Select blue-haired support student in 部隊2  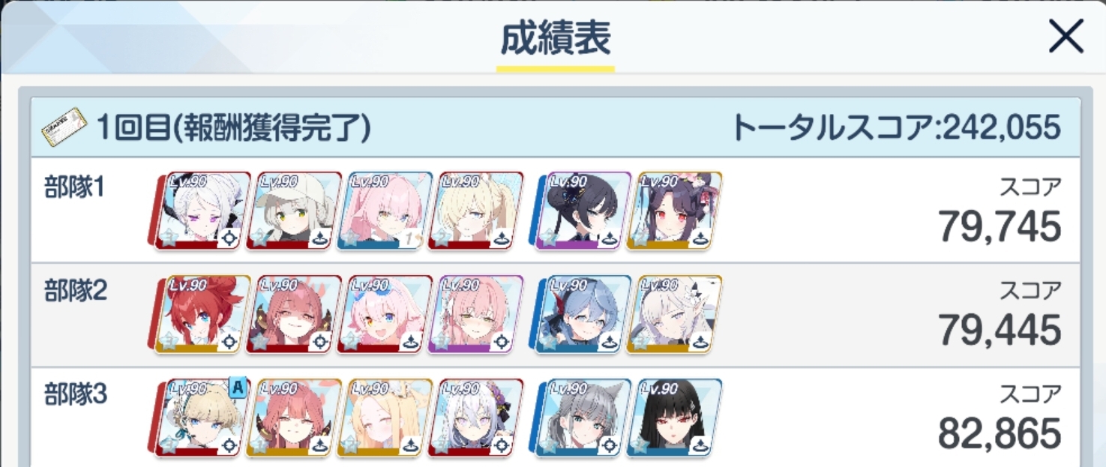pyautogui.click(x=584, y=315)
